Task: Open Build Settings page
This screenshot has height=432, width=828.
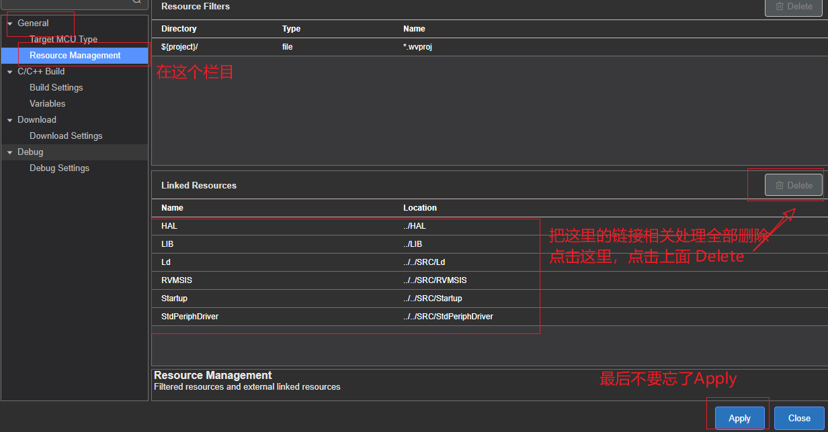Action: 56,88
